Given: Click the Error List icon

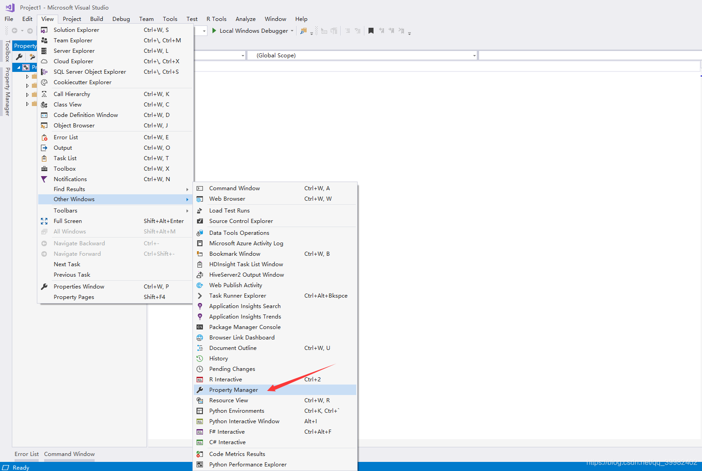Looking at the screenshot, I should pos(44,137).
